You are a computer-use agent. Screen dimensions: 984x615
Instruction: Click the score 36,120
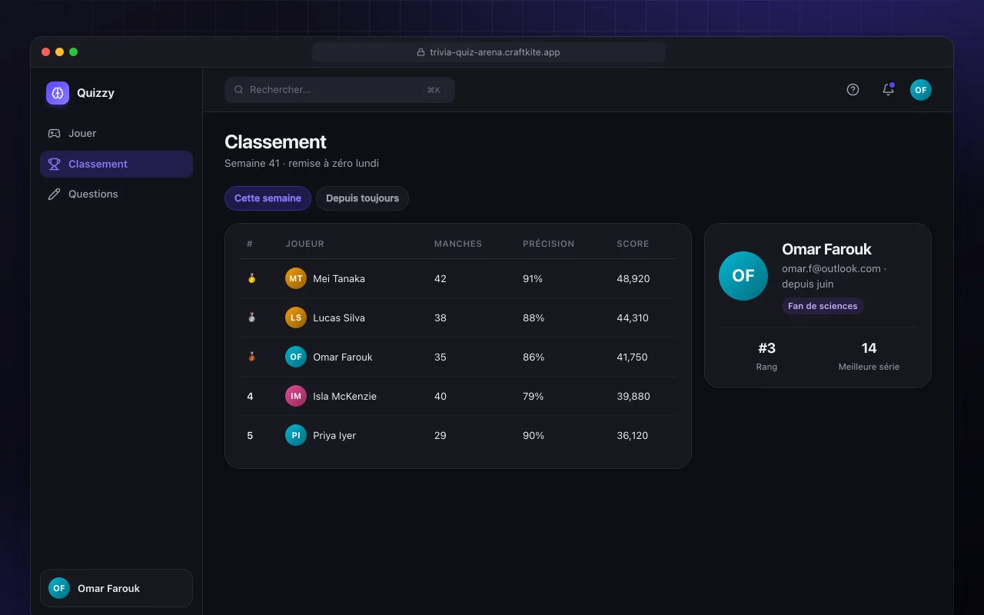[632, 435]
